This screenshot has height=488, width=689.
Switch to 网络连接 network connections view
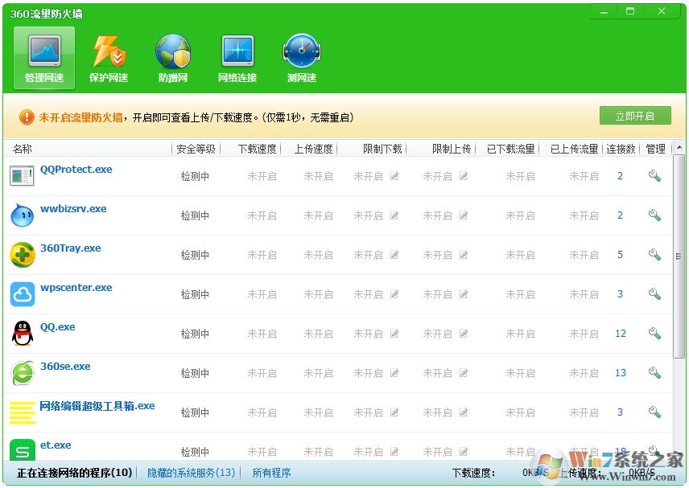[x=237, y=56]
